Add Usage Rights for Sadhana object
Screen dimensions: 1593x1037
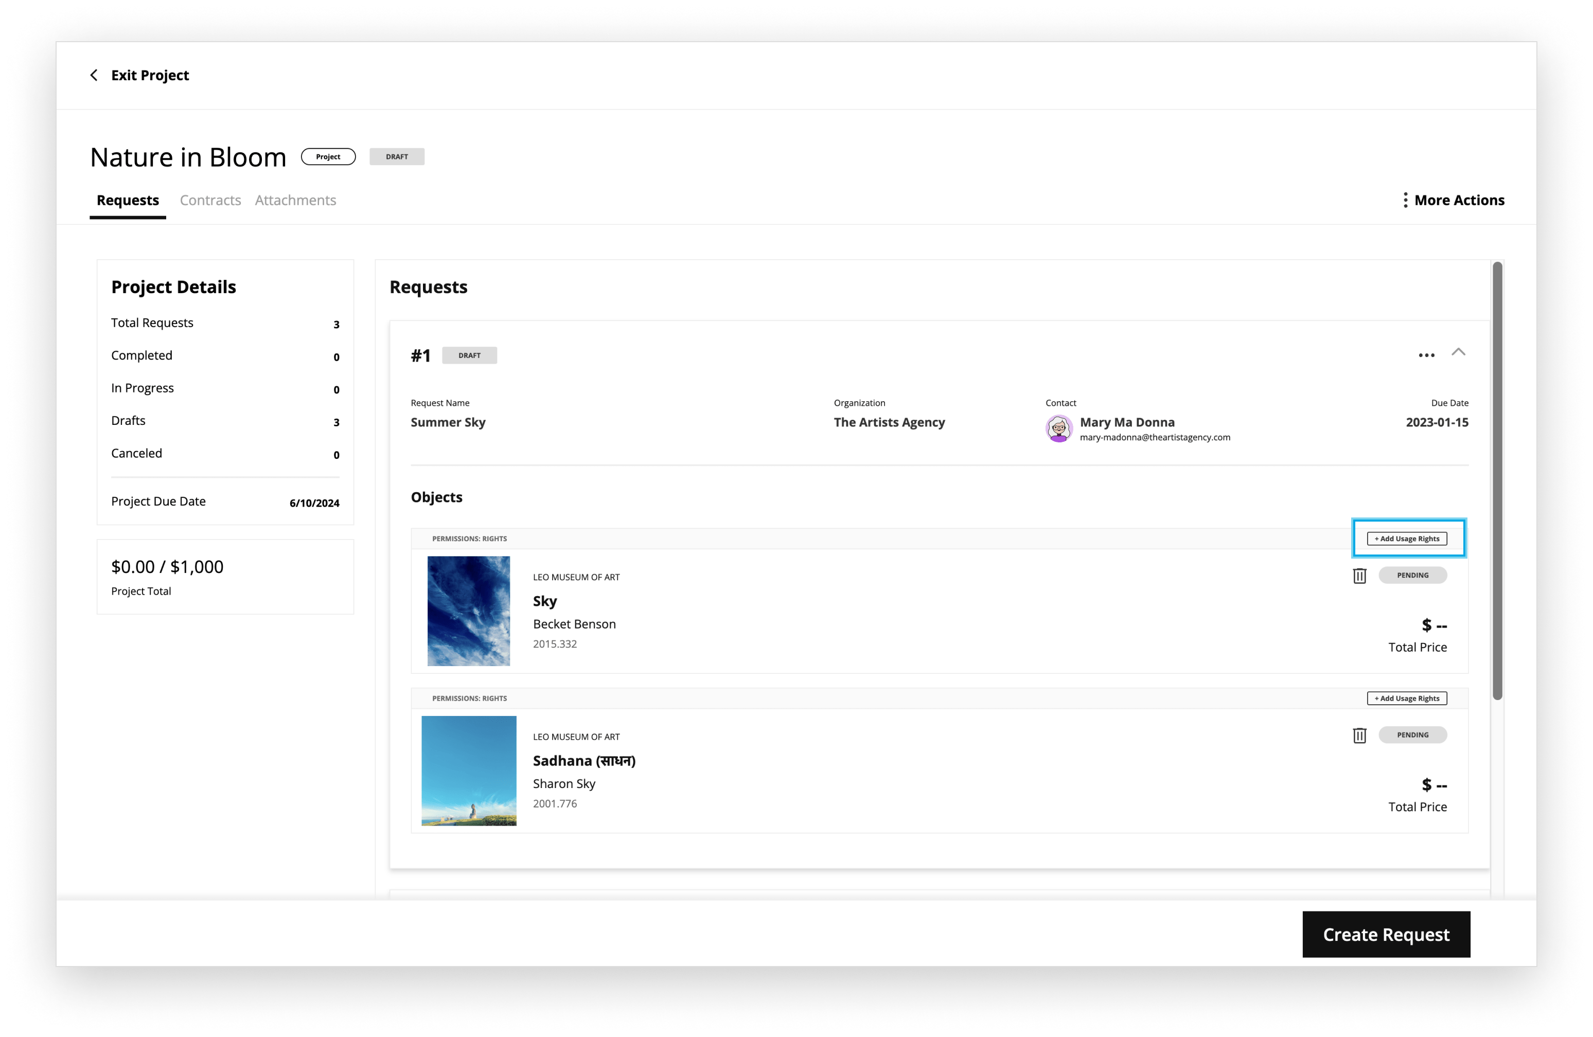[1407, 699]
